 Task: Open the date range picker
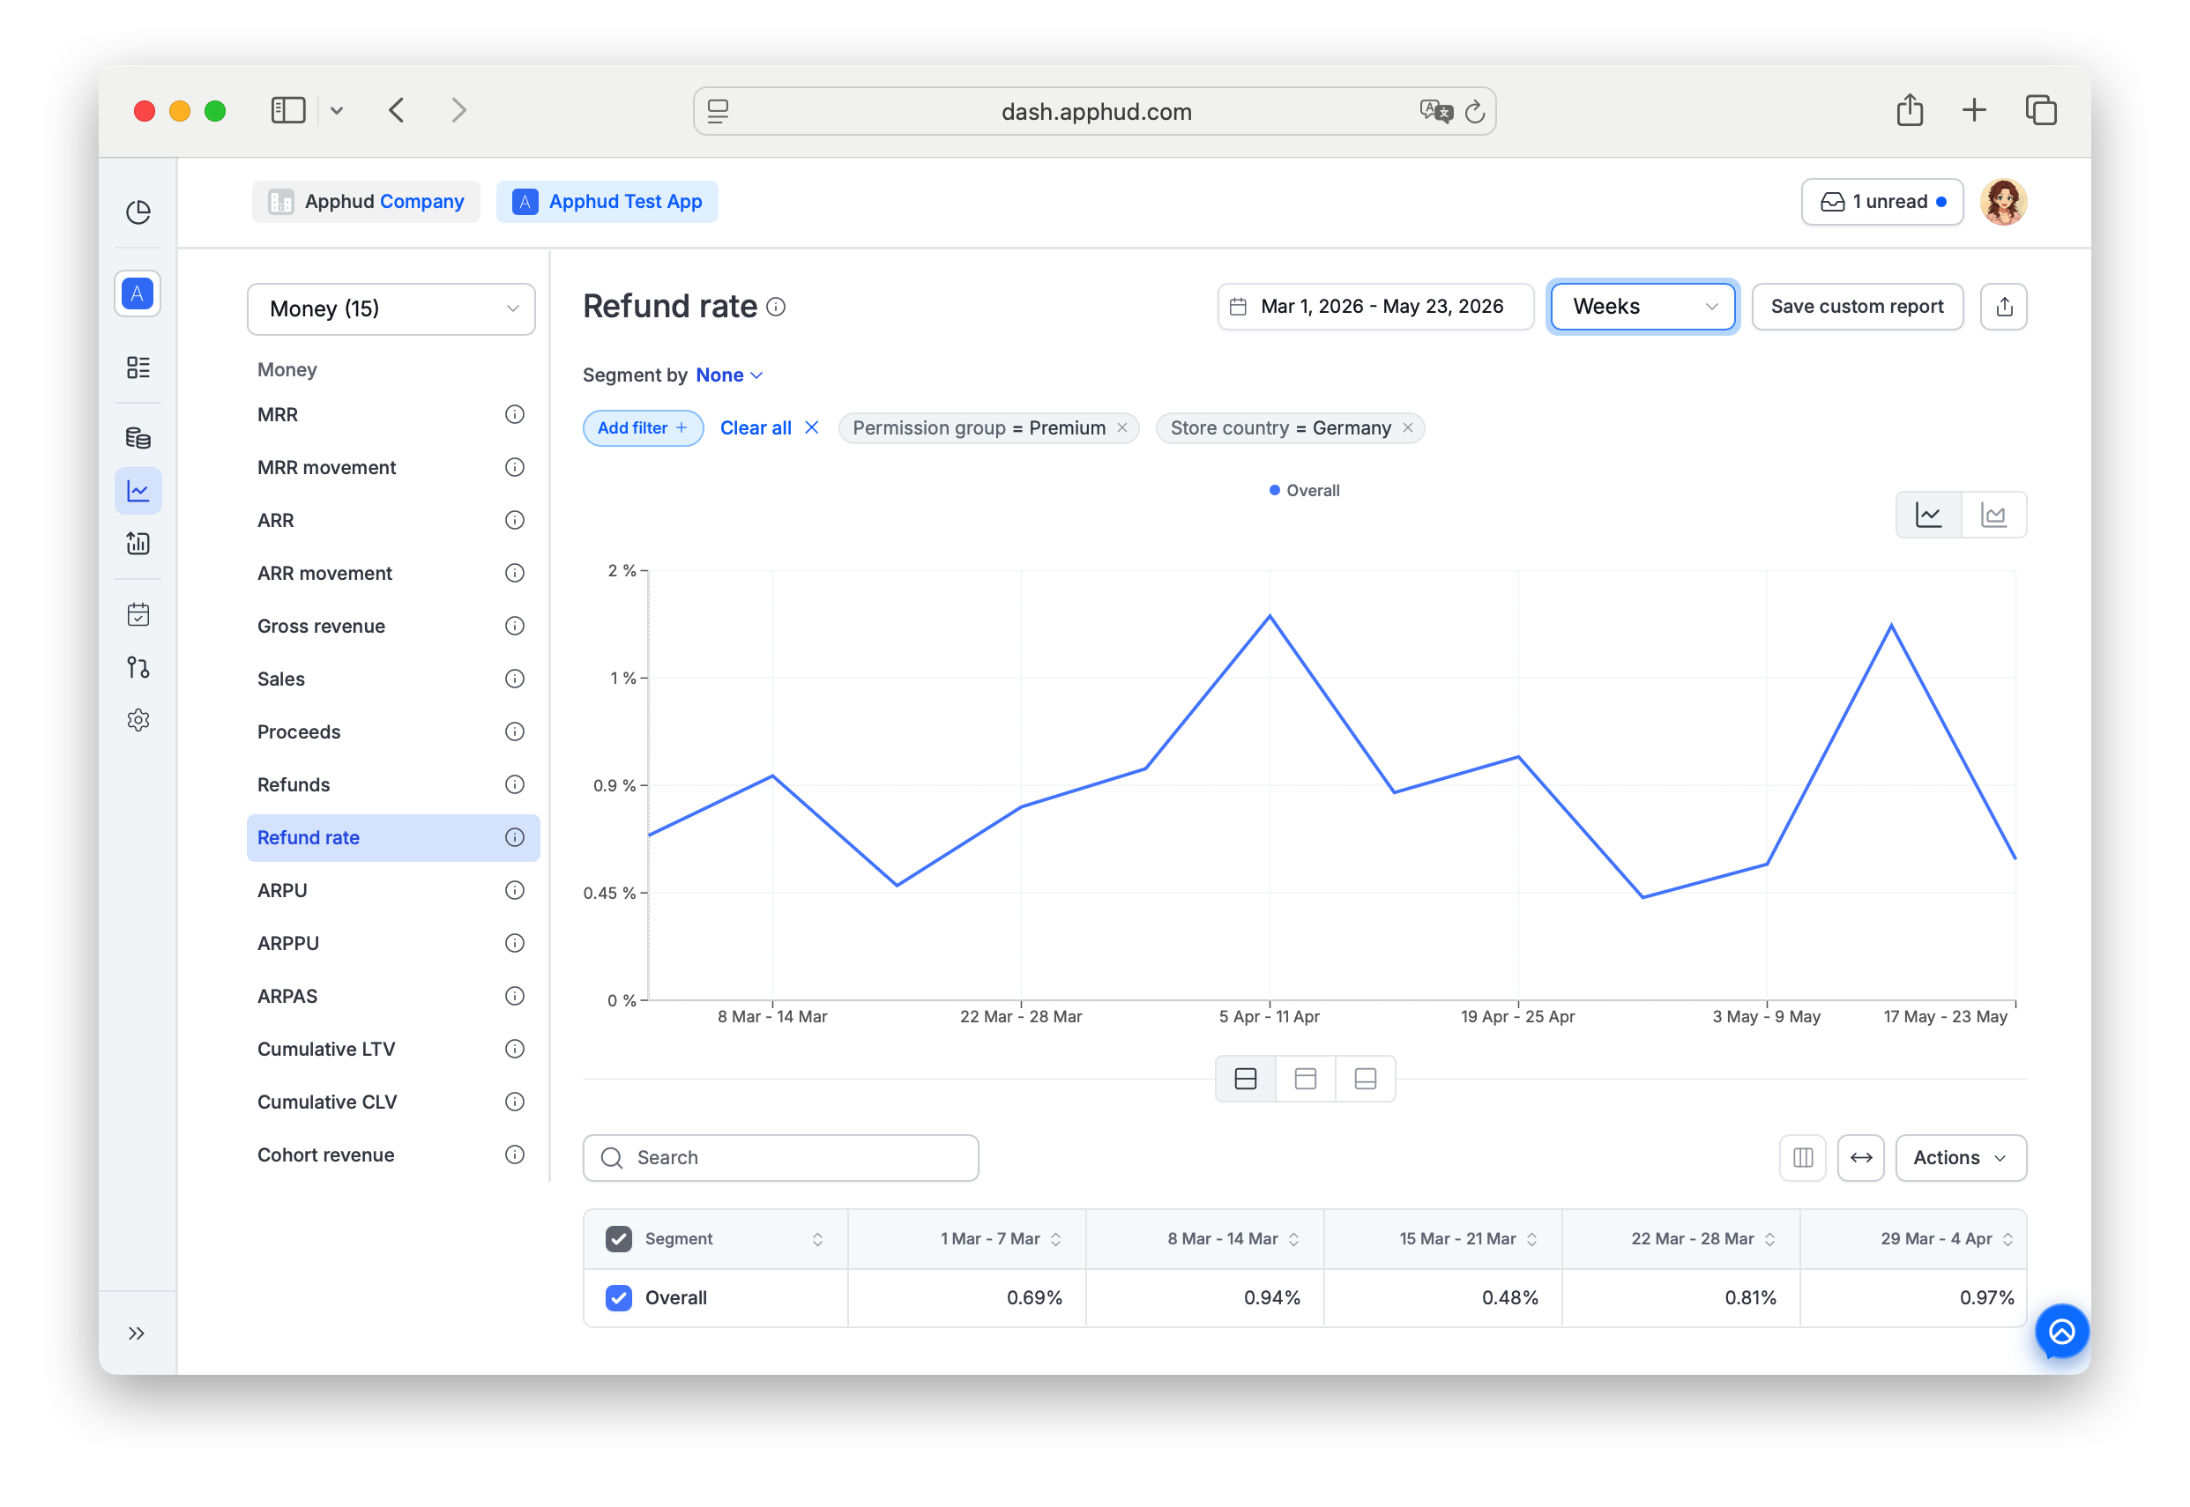tap(1375, 307)
